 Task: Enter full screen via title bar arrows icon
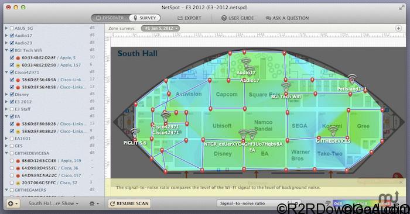[x=402, y=8]
